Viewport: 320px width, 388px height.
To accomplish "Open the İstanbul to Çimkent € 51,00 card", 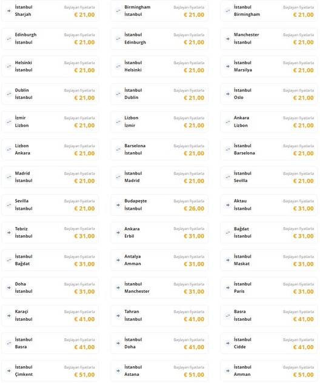I will click(50, 370).
